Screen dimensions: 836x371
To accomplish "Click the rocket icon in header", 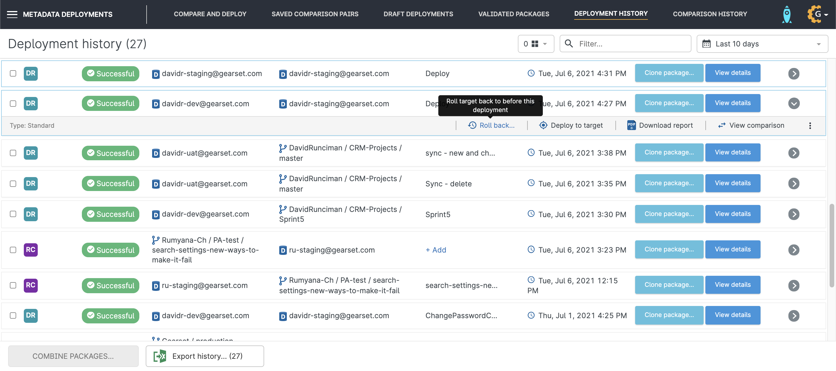I will [787, 15].
